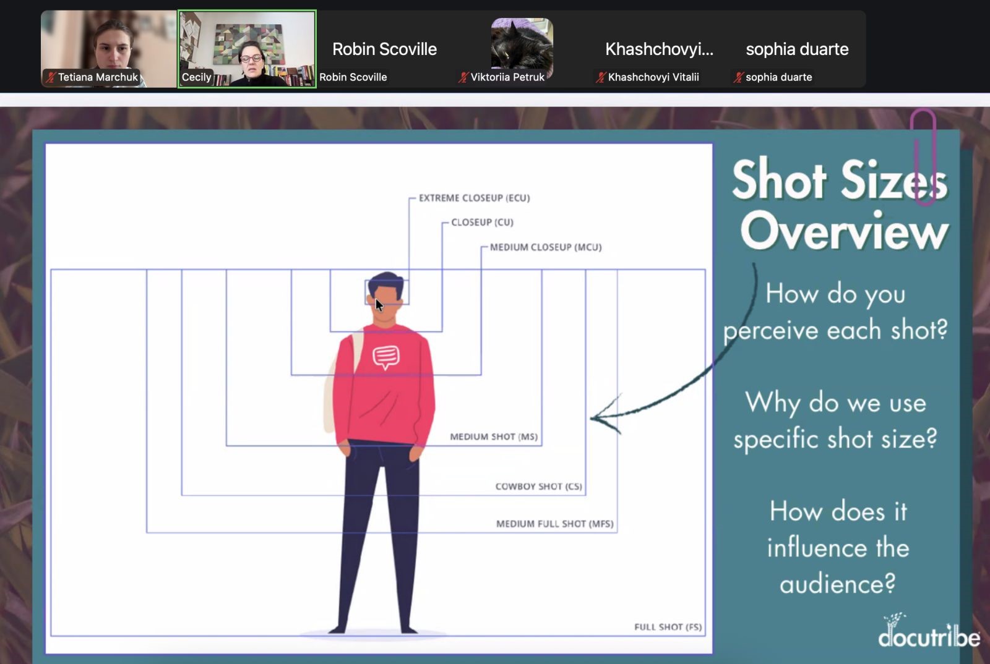Image resolution: width=990 pixels, height=664 pixels.
Task: Select Tetiana Marchuk's video thumbnail
Action: click(109, 49)
